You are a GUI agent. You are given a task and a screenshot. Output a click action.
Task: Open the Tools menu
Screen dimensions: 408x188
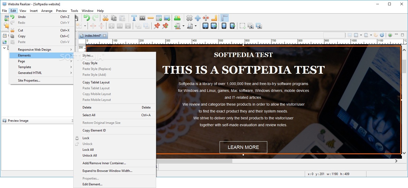coord(74,11)
